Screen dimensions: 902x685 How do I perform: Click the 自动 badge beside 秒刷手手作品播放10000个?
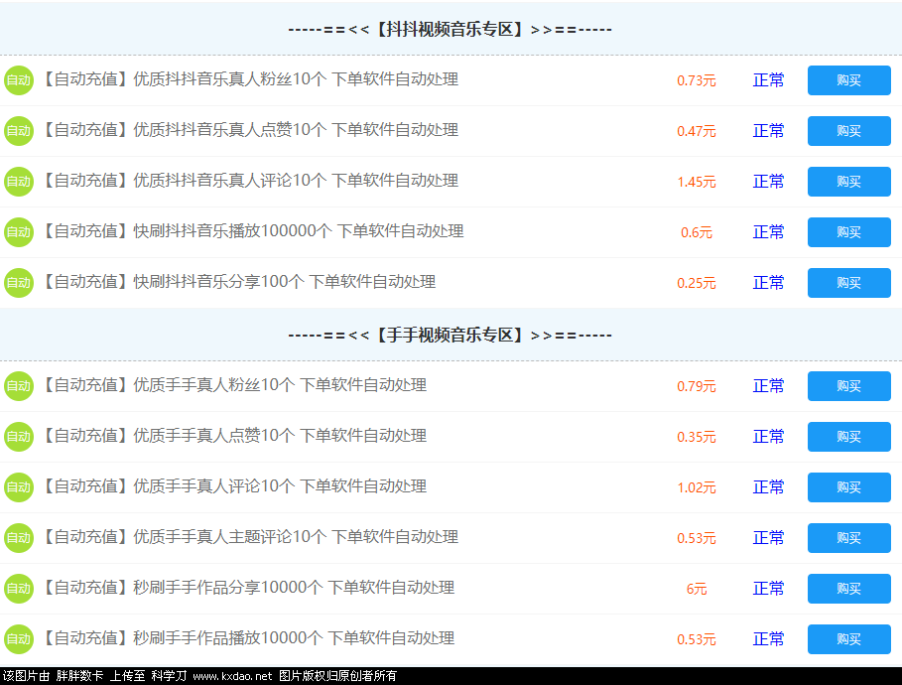19,639
